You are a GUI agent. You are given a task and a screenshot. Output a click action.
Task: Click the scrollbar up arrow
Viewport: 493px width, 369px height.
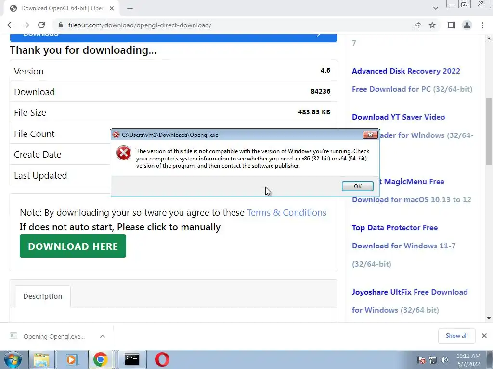pos(489,38)
